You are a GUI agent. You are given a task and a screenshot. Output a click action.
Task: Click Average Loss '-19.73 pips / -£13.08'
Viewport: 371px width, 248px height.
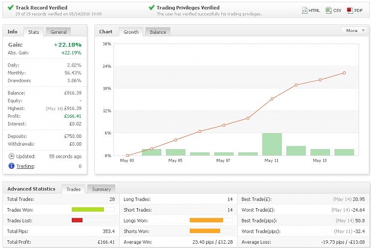point(343,242)
